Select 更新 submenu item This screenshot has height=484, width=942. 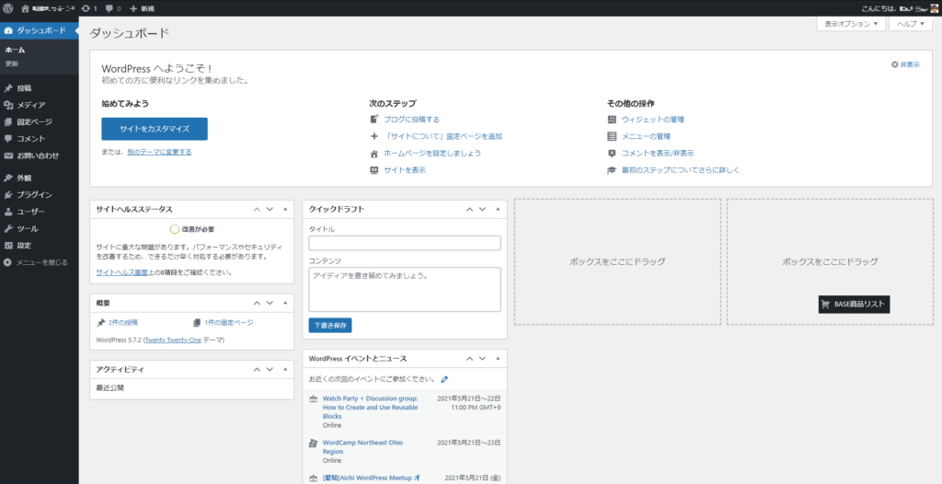click(x=12, y=63)
